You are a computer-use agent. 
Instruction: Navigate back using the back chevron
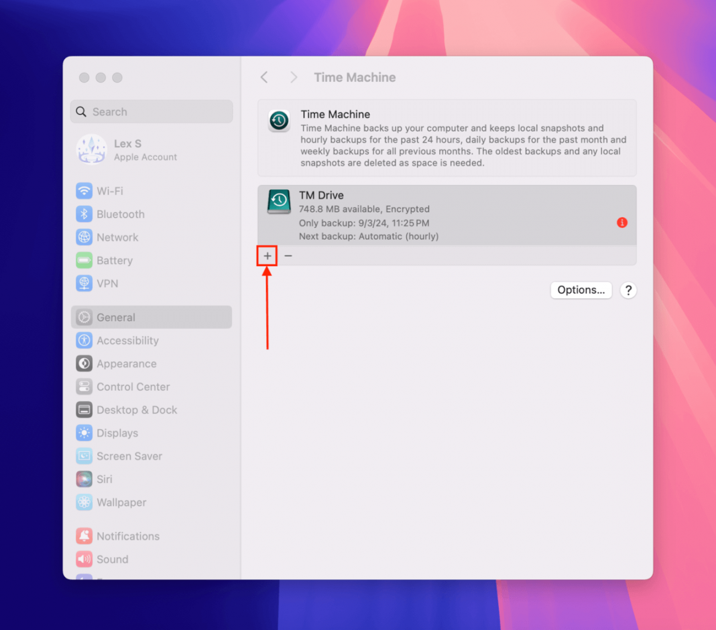tap(263, 77)
